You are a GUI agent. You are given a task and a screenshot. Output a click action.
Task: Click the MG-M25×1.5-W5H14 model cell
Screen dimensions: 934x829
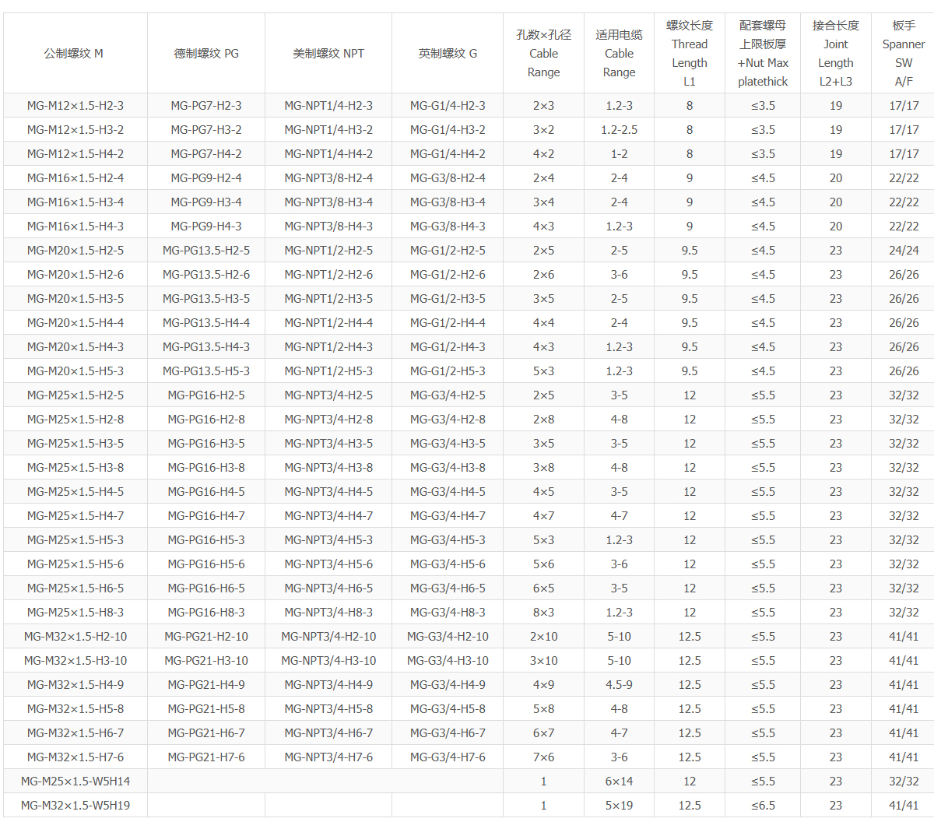pos(75,782)
